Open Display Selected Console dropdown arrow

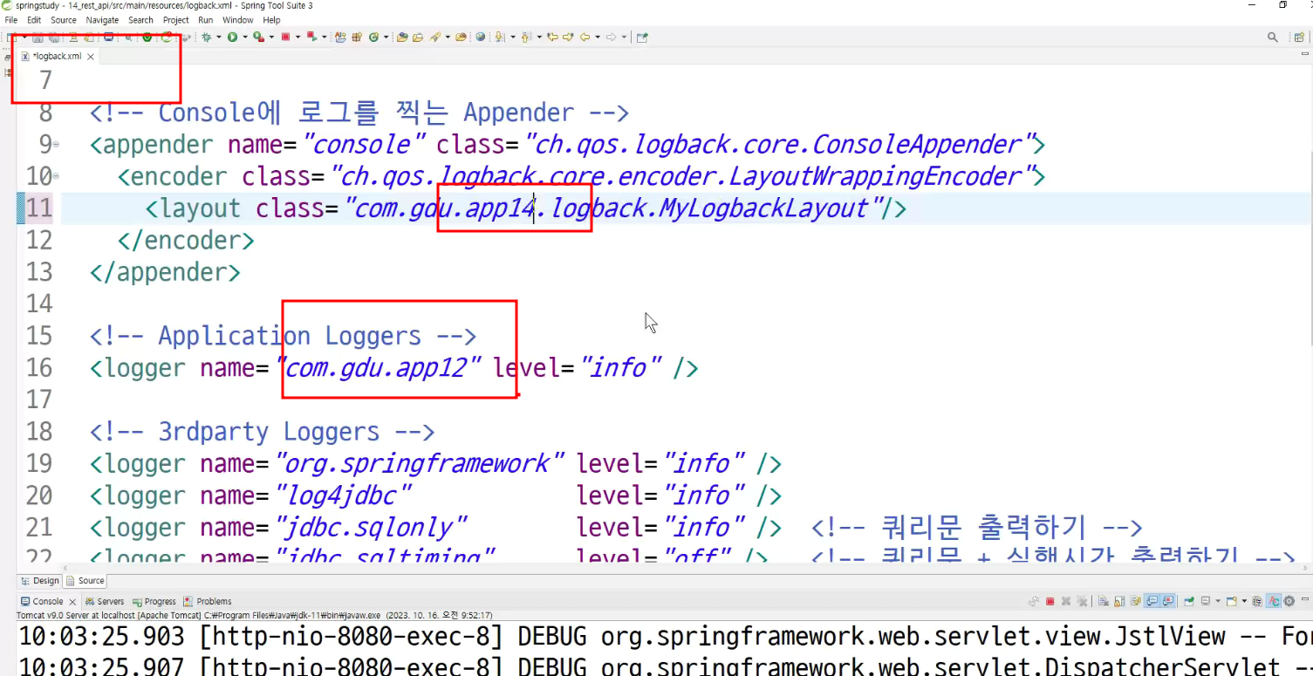(x=1218, y=601)
